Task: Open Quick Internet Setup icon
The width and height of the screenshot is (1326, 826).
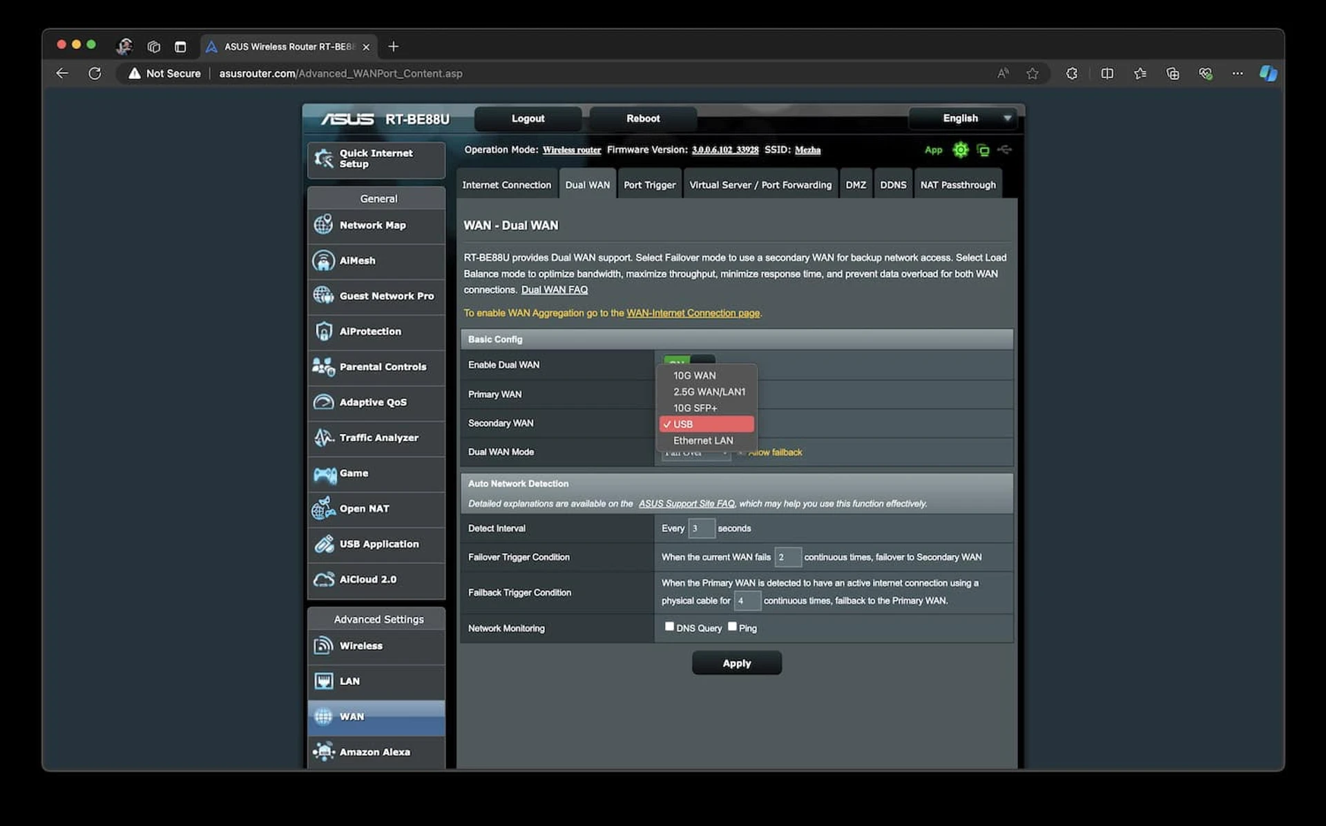Action: coord(323,159)
